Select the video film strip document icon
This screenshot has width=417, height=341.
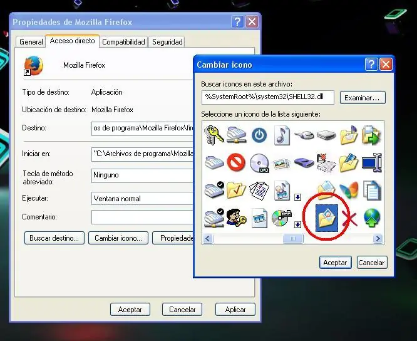click(x=259, y=218)
